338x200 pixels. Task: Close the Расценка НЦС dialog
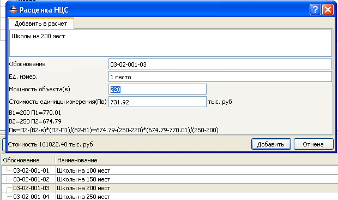[x=328, y=10]
